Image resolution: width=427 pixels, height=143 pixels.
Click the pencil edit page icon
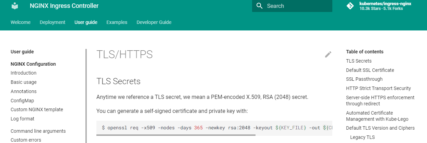pos(328,54)
